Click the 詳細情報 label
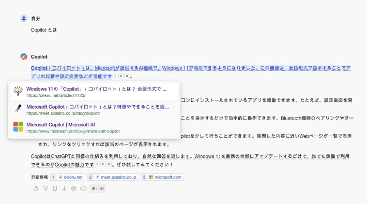Screen dimensions: 367x204 [x=40, y=177]
